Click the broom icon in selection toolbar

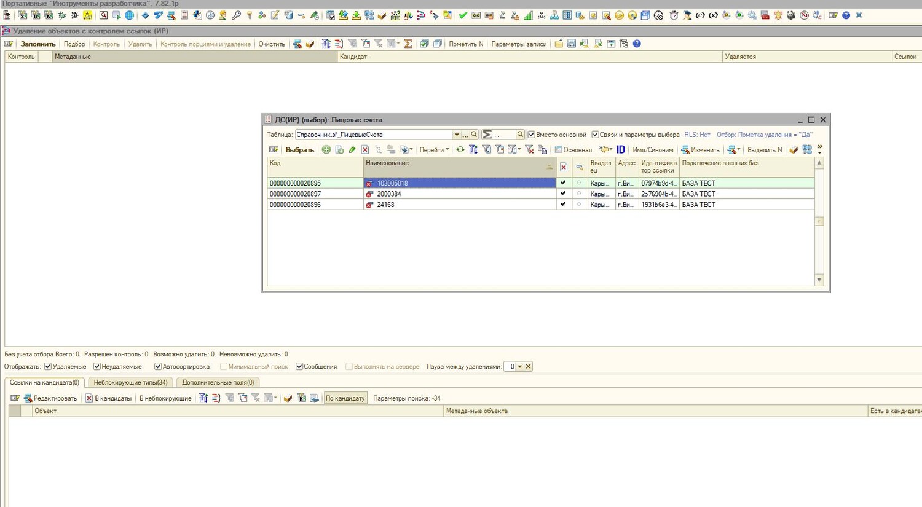click(794, 149)
